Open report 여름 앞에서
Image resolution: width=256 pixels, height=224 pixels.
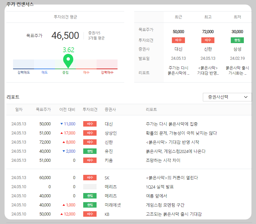click(x=156, y=196)
